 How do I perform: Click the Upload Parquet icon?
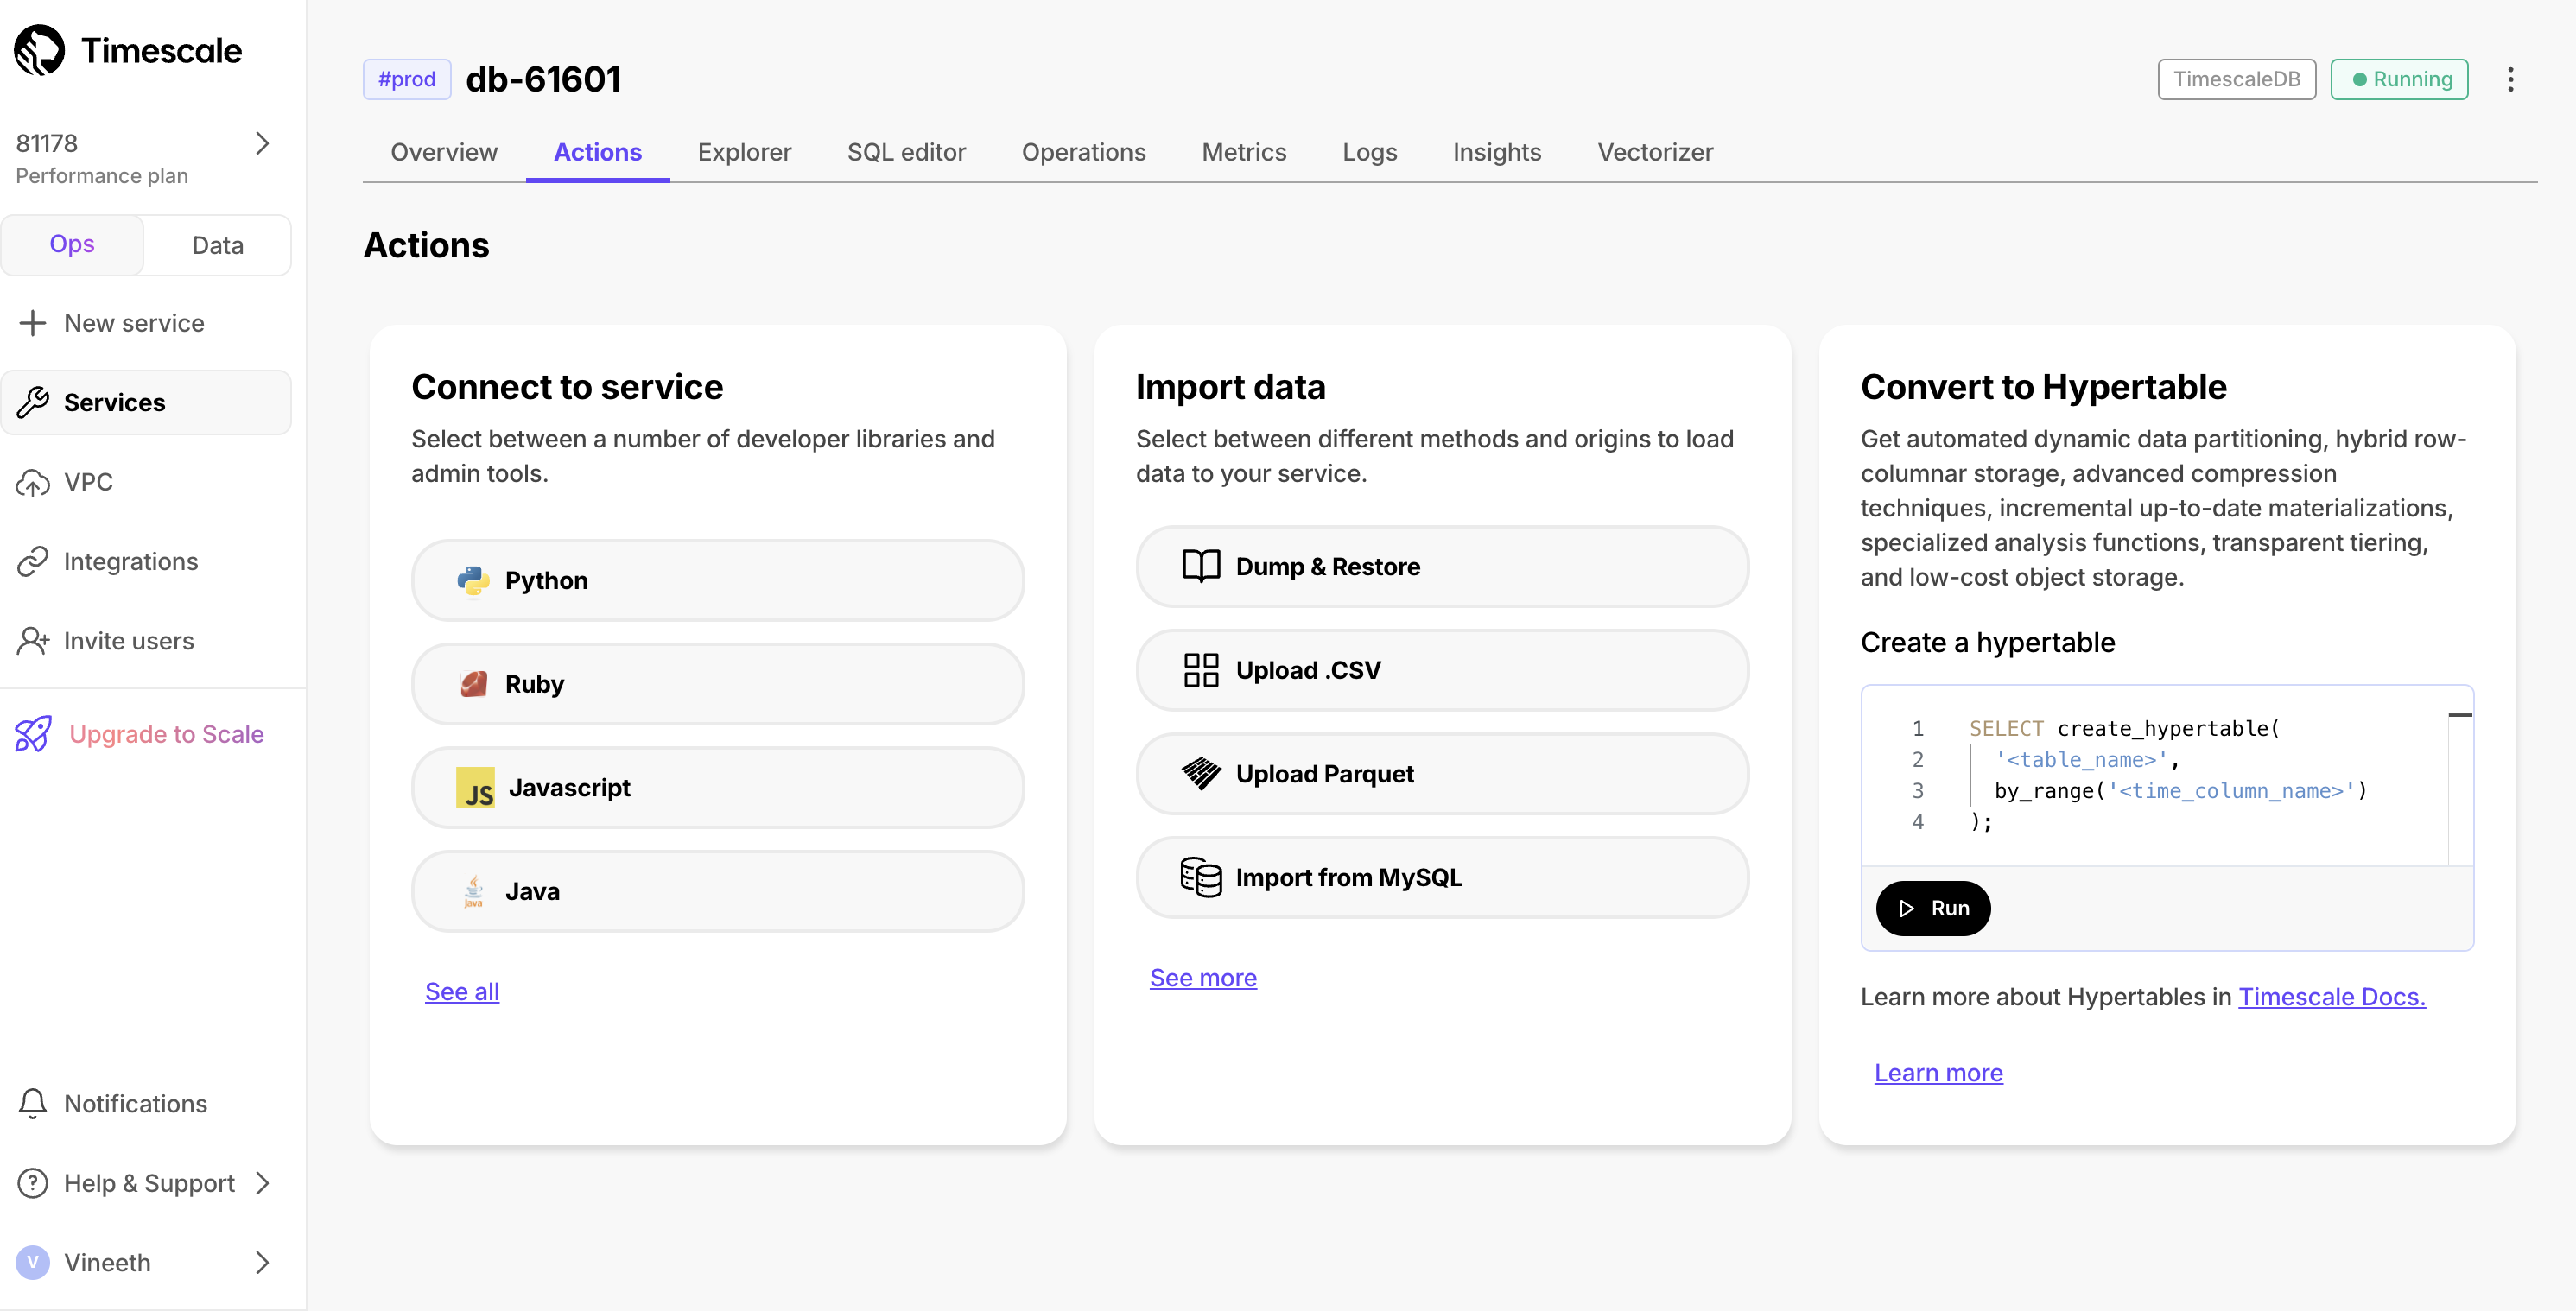[1200, 774]
